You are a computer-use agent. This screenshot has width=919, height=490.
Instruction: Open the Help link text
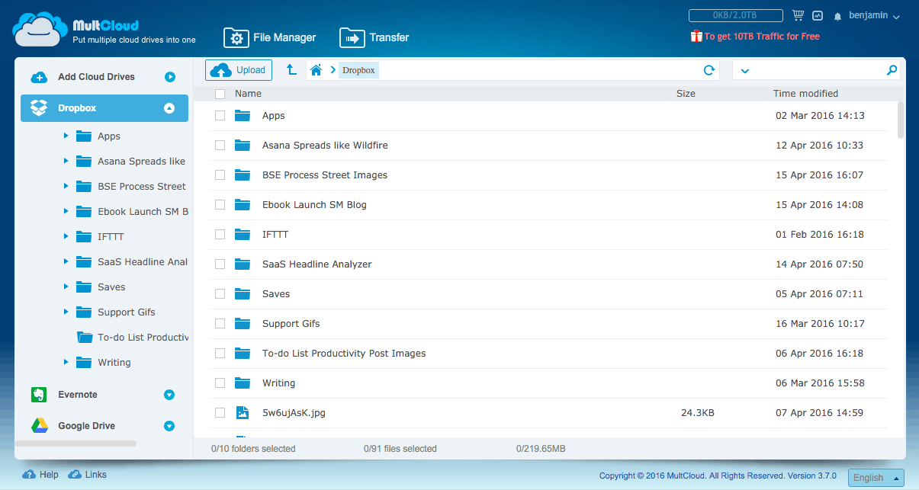[49, 475]
